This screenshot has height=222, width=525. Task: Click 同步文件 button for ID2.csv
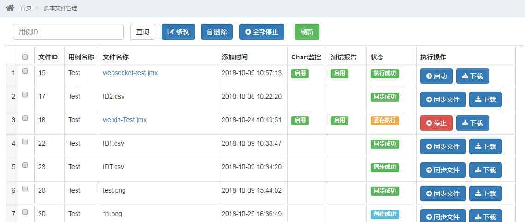click(443, 99)
